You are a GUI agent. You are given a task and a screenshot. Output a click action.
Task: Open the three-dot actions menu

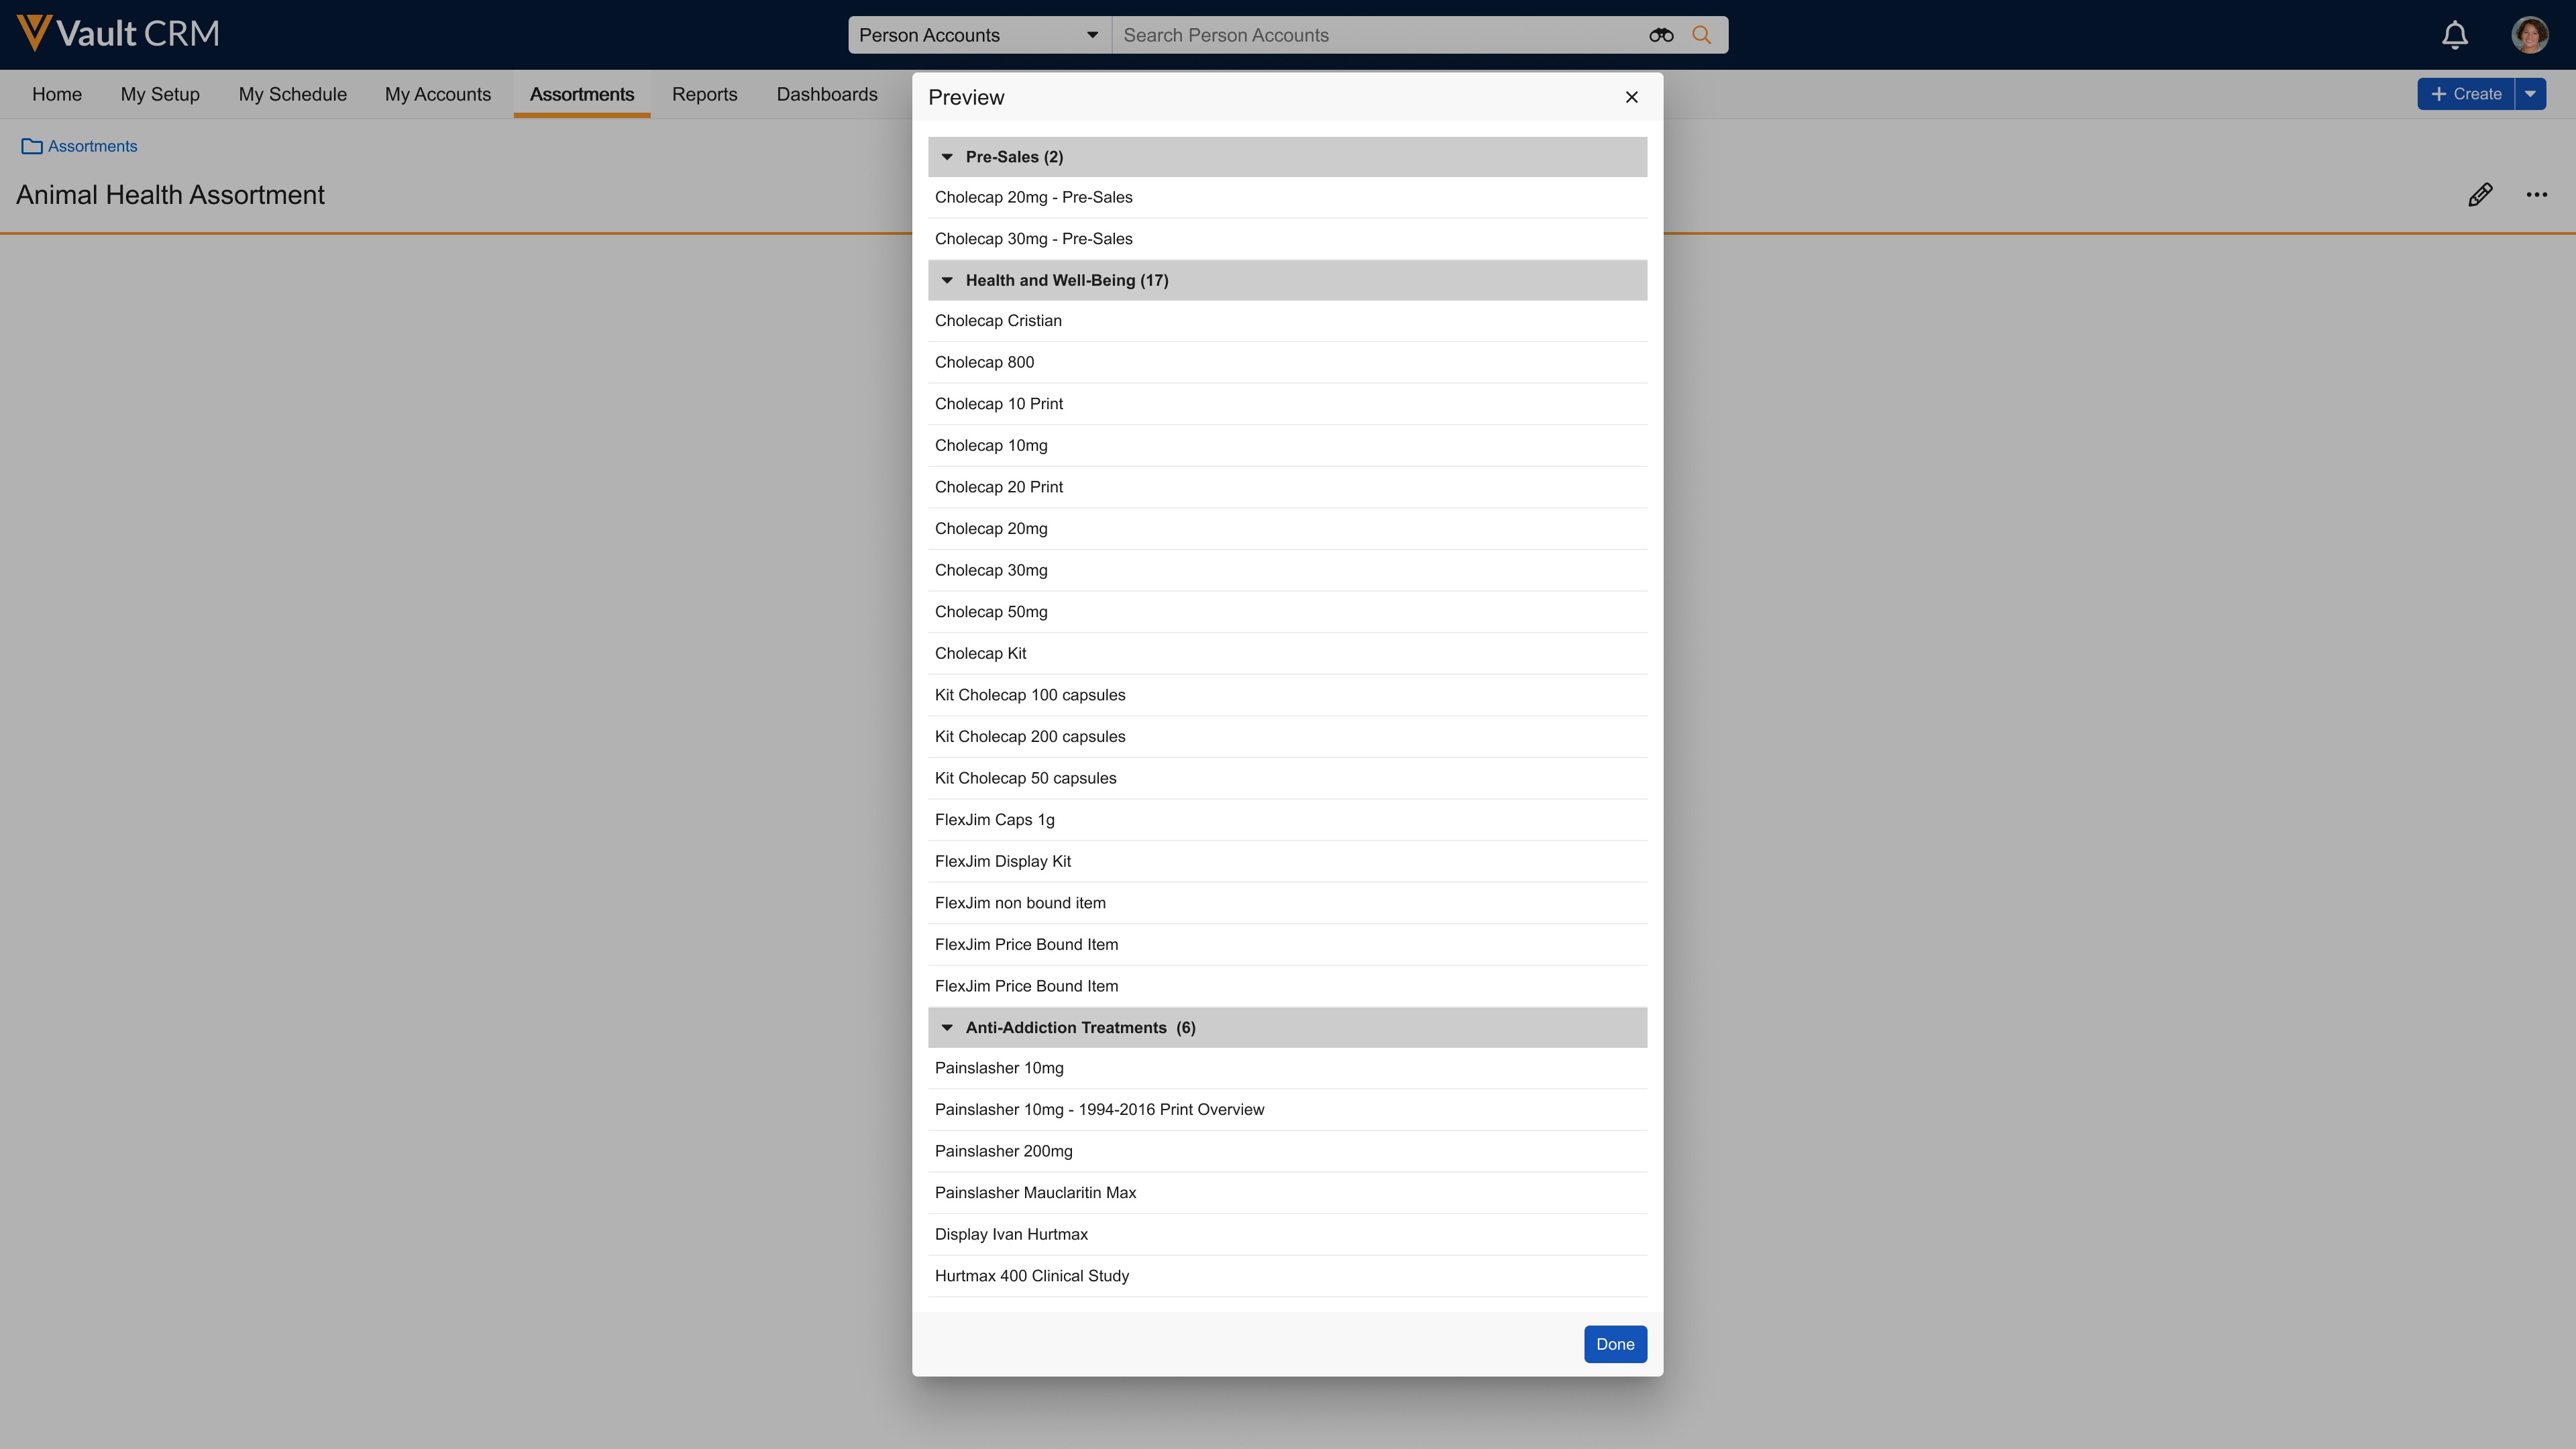coord(2536,195)
